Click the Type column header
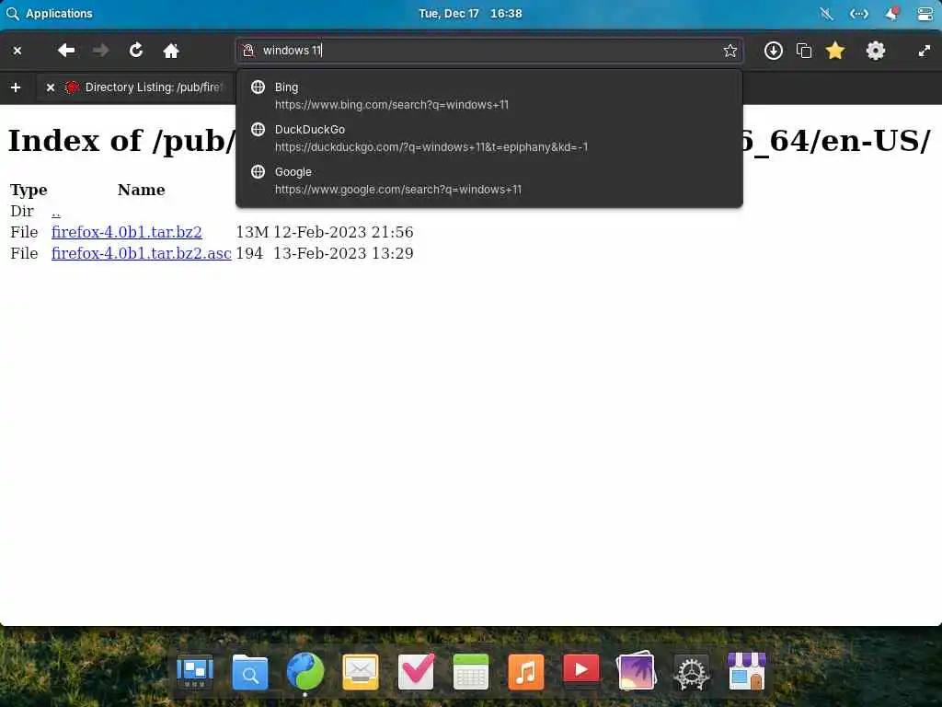 [29, 191]
